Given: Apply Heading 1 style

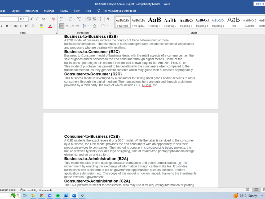Looking at the screenshot, I should point(154,22).
